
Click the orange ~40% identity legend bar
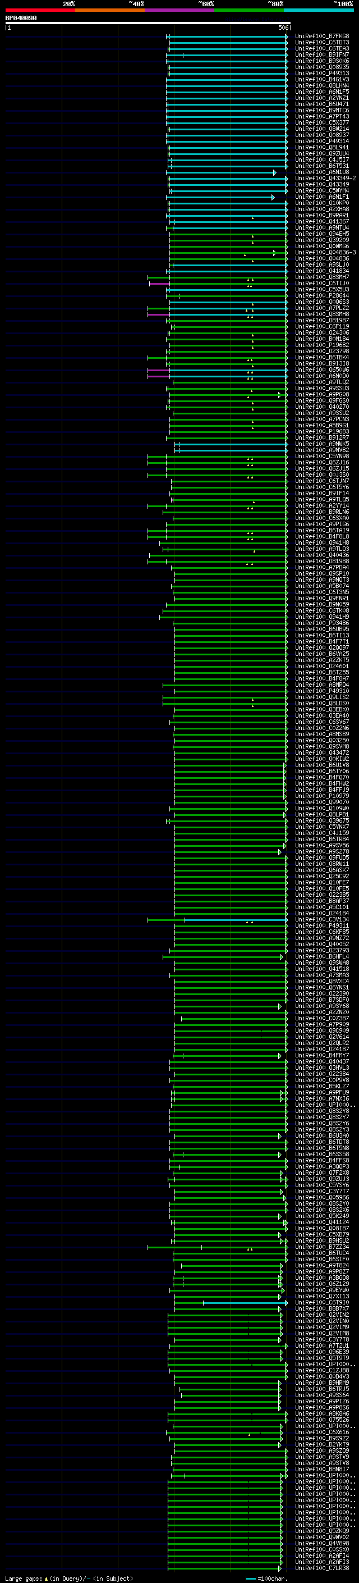point(110,10)
